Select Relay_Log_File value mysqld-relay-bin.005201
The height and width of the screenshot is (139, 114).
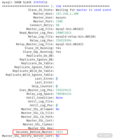(x=76, y=37)
